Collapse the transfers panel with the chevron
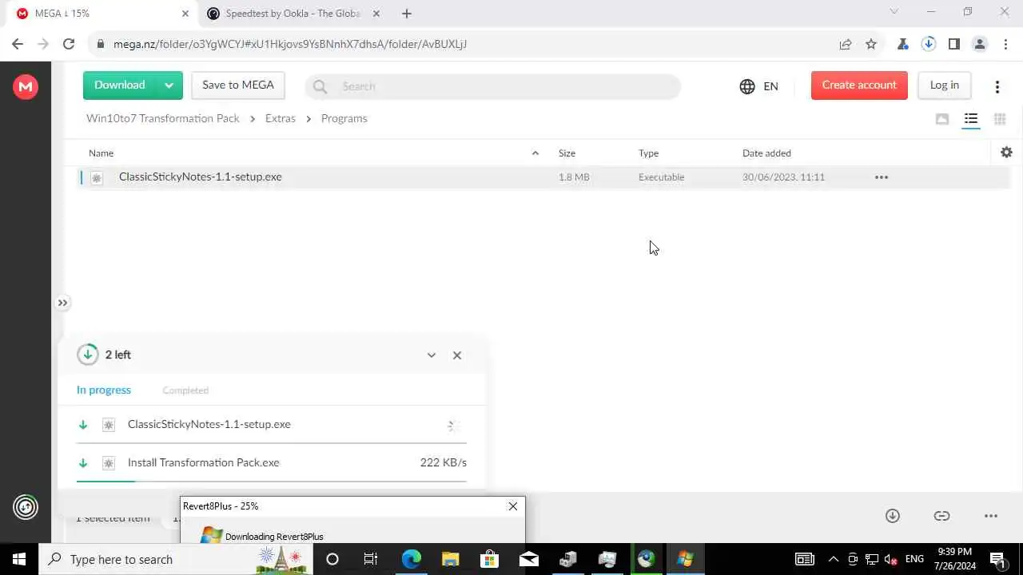1023x575 pixels. pos(432,355)
